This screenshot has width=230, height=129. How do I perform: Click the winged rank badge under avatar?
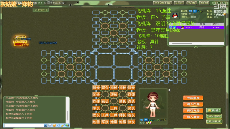(x=148, y=123)
